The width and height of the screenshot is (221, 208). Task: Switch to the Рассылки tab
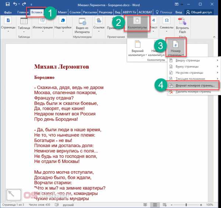pos(90,12)
